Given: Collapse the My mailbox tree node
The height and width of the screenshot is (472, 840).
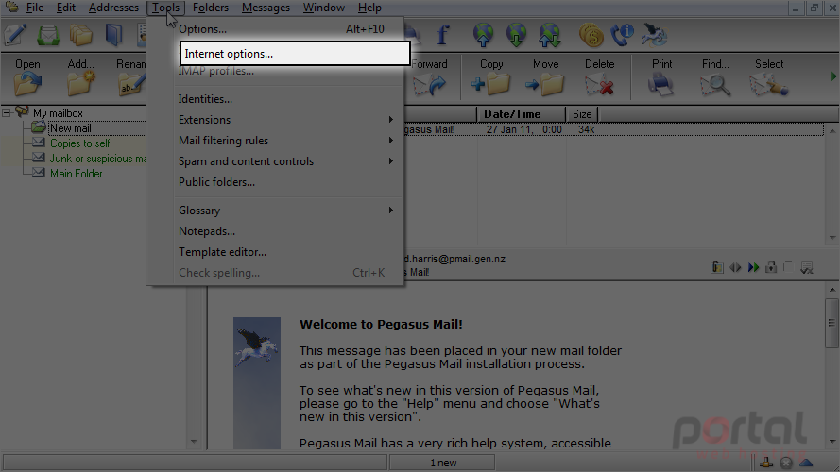Looking at the screenshot, I should tap(7, 113).
